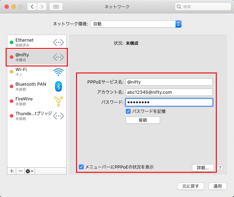
Task: Click the password field
Action: coord(169,103)
